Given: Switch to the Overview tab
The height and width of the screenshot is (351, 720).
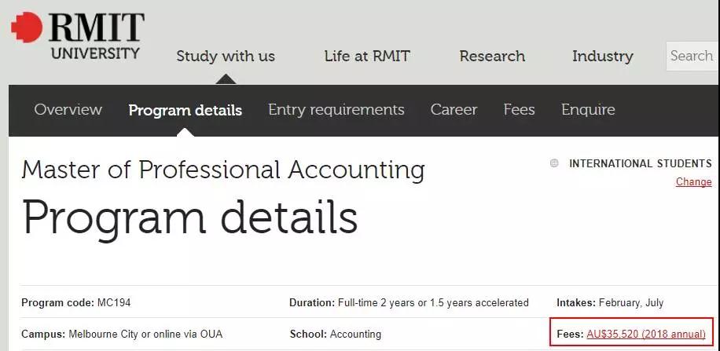Looking at the screenshot, I should (x=68, y=110).
